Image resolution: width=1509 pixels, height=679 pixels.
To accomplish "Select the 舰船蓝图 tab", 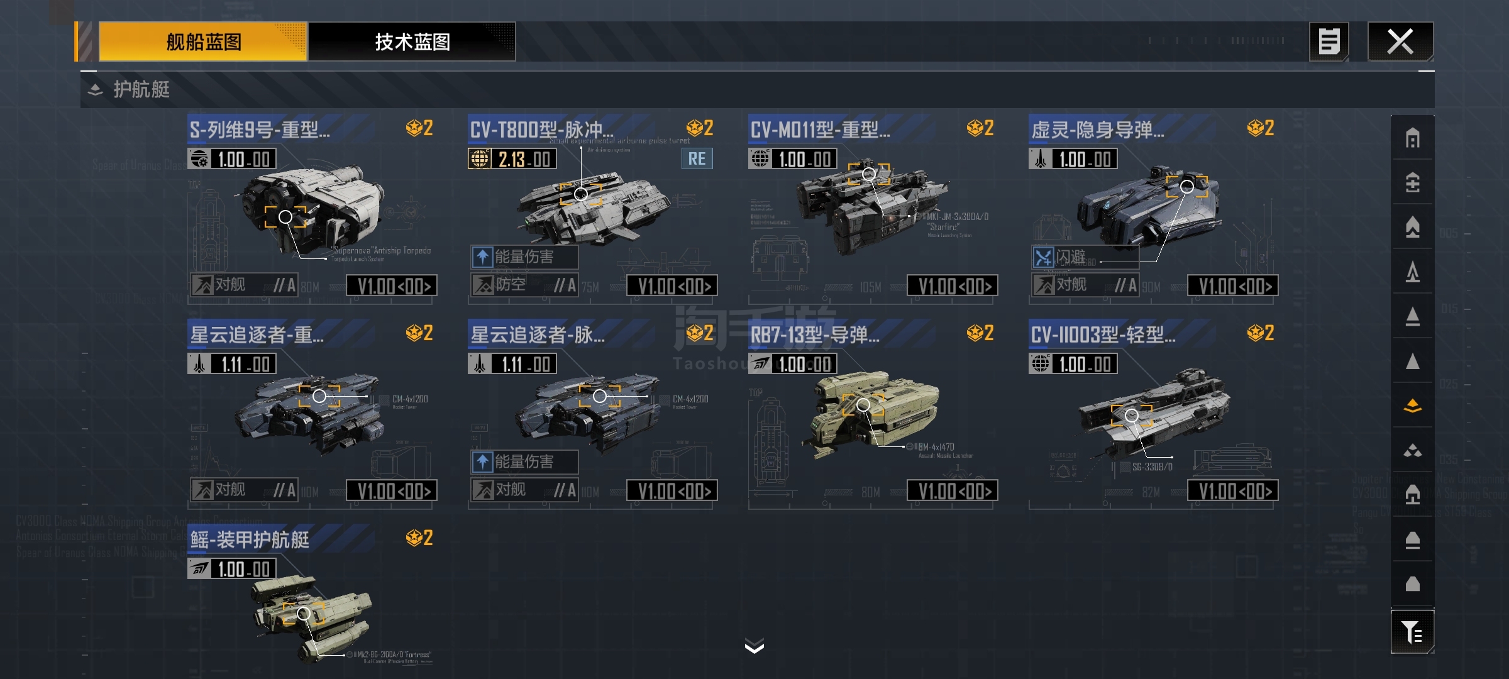I will [202, 41].
